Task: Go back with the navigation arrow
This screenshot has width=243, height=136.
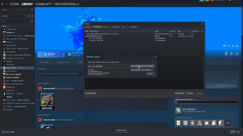Action: 3,4
